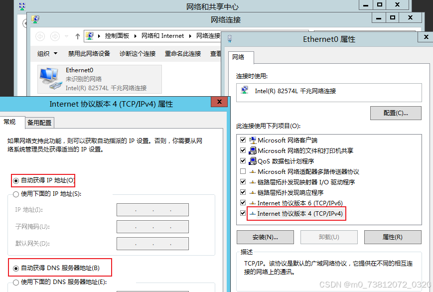433x292 pixels.
Task: Switch to the 备用配置 tab
Action: 39,123
